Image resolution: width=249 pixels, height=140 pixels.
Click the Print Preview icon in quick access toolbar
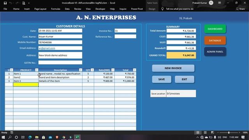(x=24, y=3)
